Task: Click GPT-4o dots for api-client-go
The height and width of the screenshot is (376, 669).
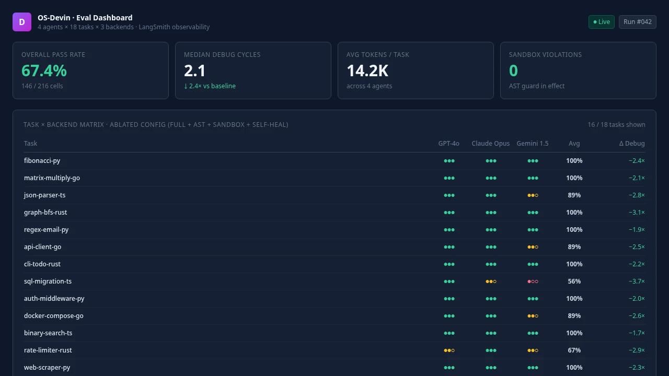Action: 449,247
